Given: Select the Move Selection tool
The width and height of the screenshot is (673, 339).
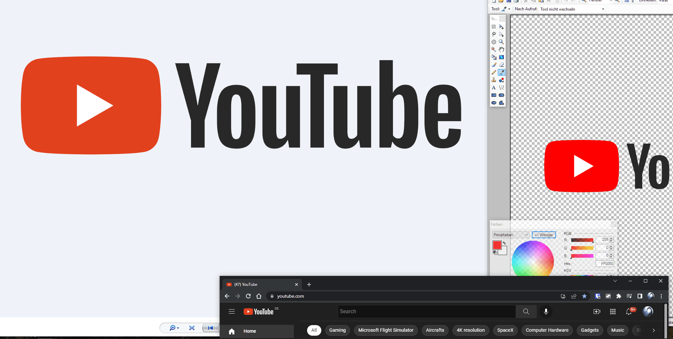Looking at the screenshot, I should (x=501, y=34).
